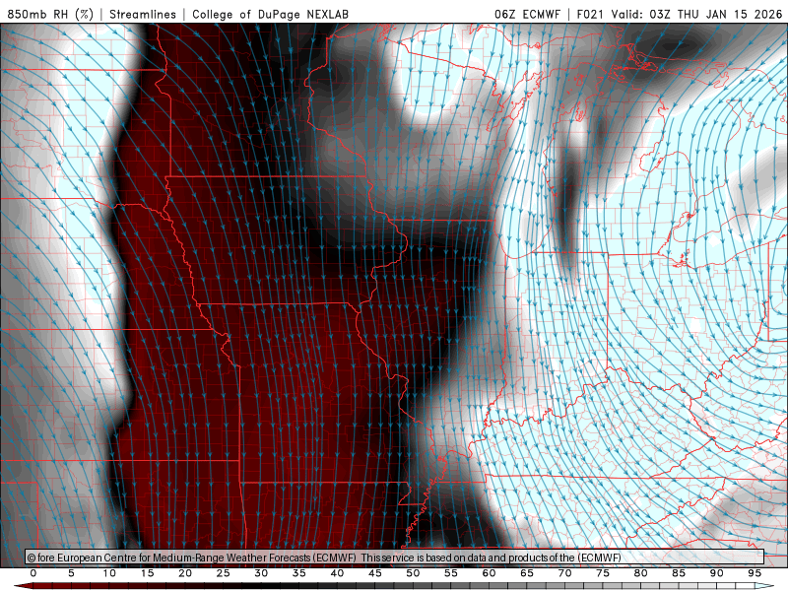The height and width of the screenshot is (591, 788).
Task: Click the "20" tick label on the scale
Action: pos(185,573)
